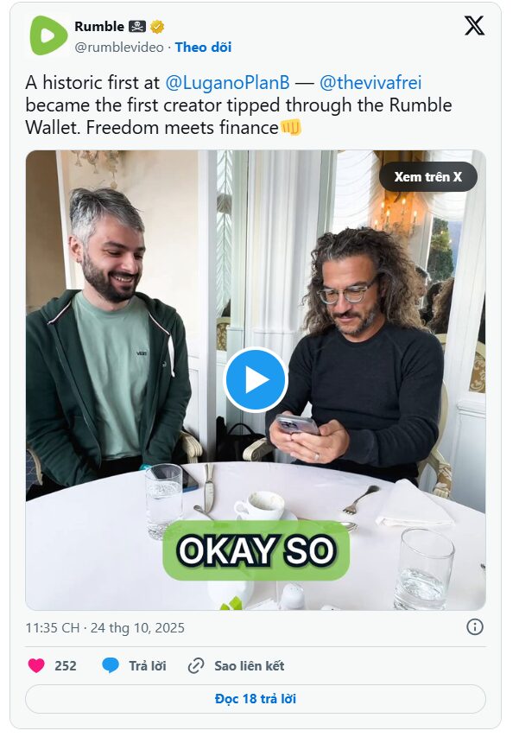The height and width of the screenshot is (737, 519).
Task: Click the @rumblevideo handle
Action: pyautogui.click(x=119, y=48)
